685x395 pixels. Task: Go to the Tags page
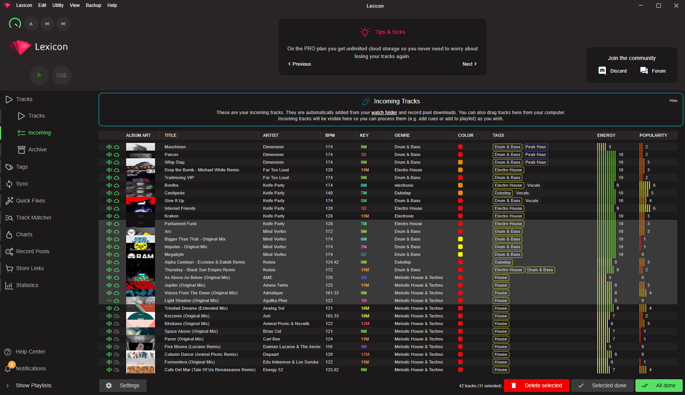coord(17,167)
